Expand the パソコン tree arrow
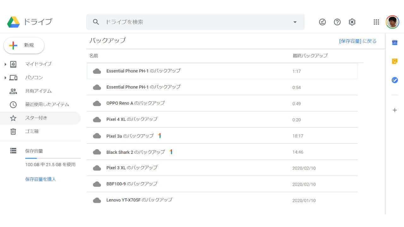The height and width of the screenshot is (227, 404). click(5, 78)
